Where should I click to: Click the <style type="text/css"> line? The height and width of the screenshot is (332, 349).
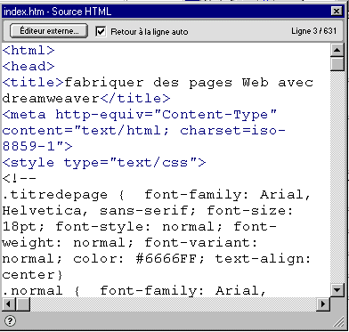click(104, 163)
